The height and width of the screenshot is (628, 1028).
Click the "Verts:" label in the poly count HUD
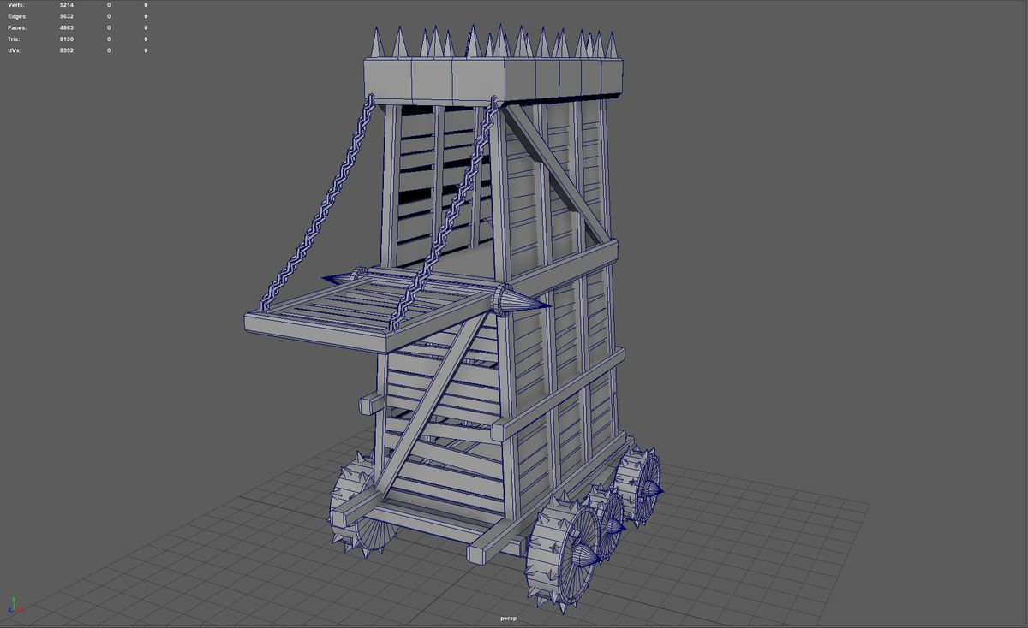16,5
